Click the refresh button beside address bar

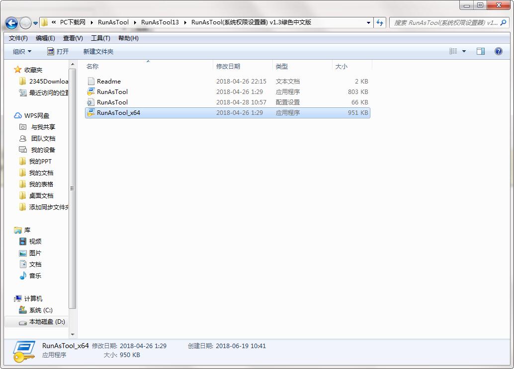pos(380,23)
